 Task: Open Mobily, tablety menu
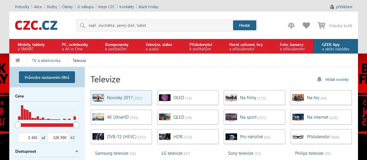click(x=31, y=47)
